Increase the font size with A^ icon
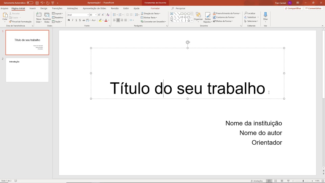Image resolution: width=325 pixels, height=183 pixels. [x=99, y=14]
